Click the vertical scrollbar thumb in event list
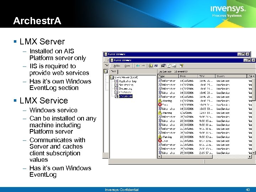 pyautogui.click(x=254, y=89)
